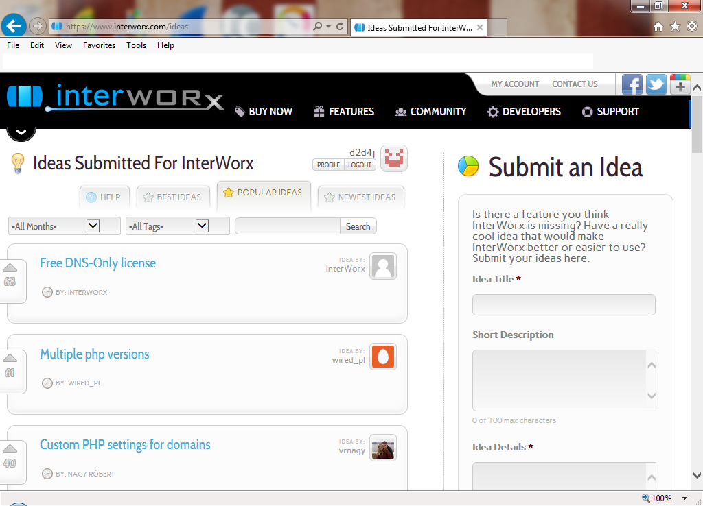Open the zoom level dropdown arrow

pos(684,498)
